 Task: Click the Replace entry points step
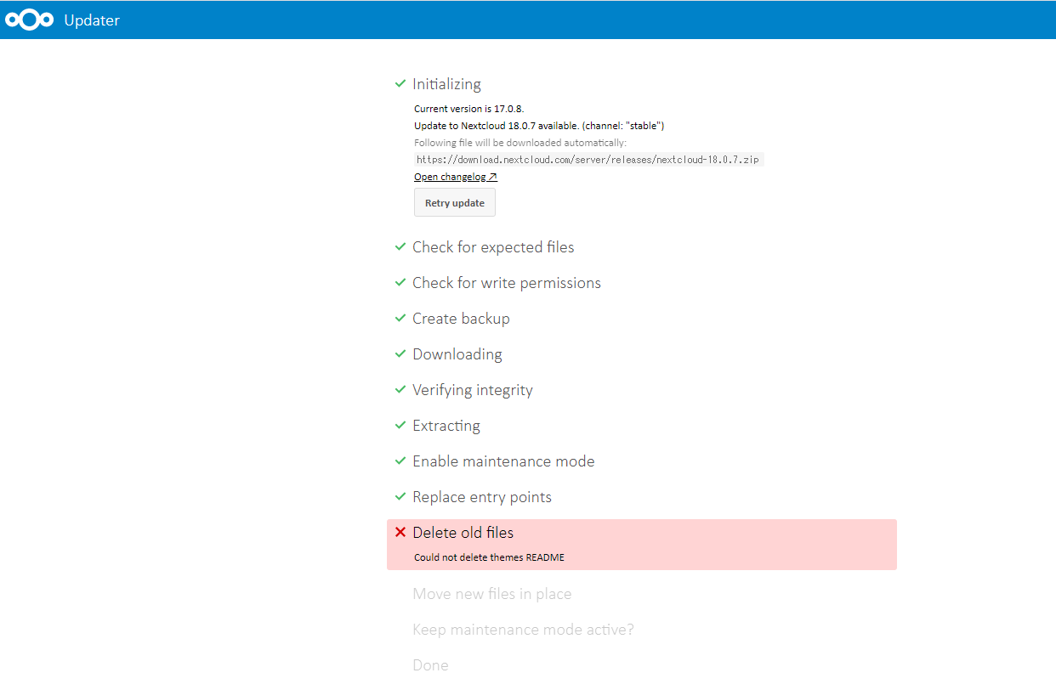[x=481, y=497]
